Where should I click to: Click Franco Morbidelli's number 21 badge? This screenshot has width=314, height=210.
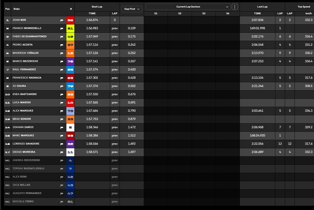click(70, 28)
